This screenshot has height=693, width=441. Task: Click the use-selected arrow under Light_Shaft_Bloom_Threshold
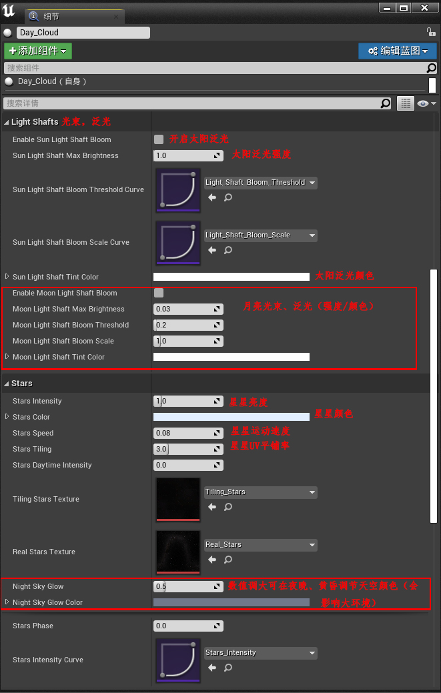[212, 198]
